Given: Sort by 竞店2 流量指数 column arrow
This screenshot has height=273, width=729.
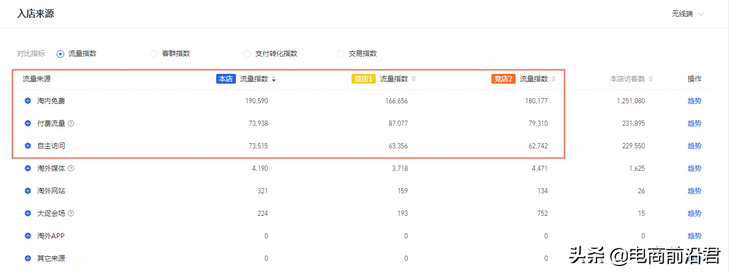Looking at the screenshot, I should tap(553, 79).
